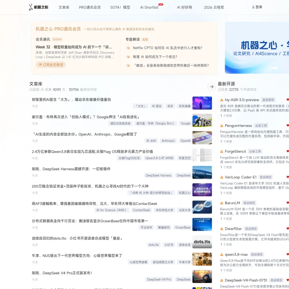
Task: Click the 登录 login link
Action: pos(259,7)
